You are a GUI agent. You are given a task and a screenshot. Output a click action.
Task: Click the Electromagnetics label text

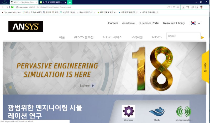(x=183, y=120)
